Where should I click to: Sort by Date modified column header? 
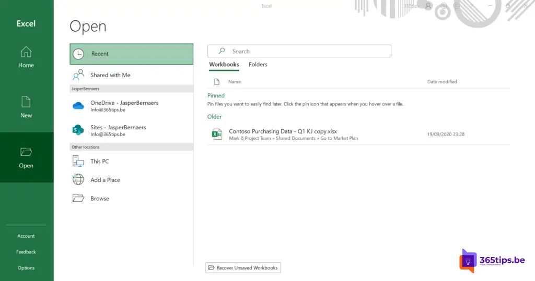442,82
